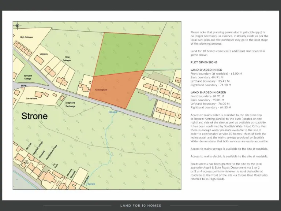Click the mains electric access paragraph
281x211 pixels.
229,156
